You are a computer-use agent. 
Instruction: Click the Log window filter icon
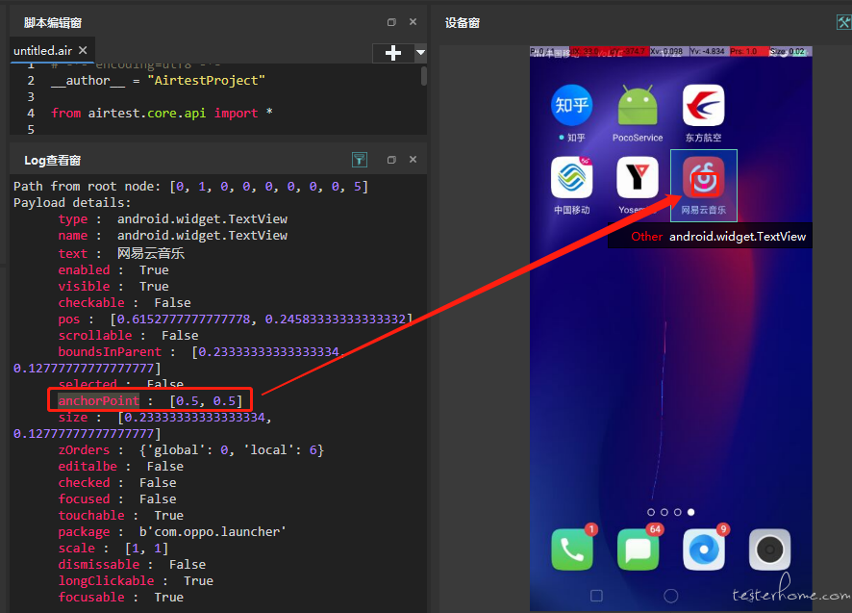[x=359, y=160]
